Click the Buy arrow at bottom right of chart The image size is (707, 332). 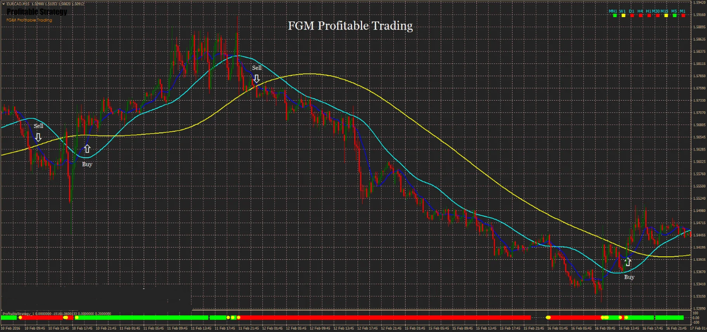[628, 262]
